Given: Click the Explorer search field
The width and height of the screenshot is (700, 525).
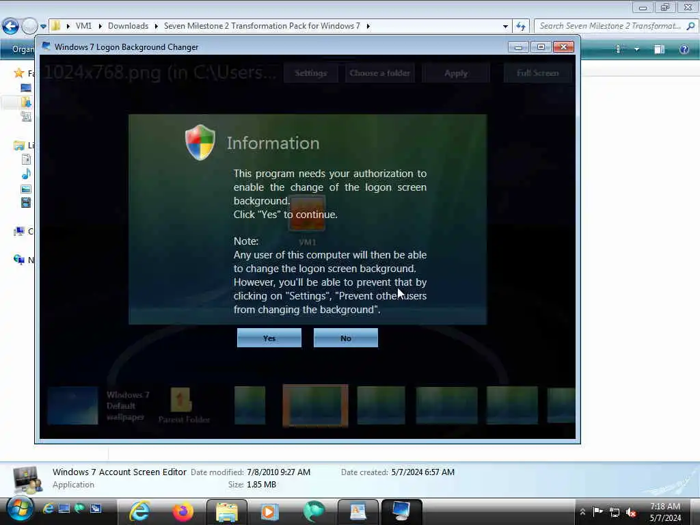Looking at the screenshot, I should pos(610,26).
